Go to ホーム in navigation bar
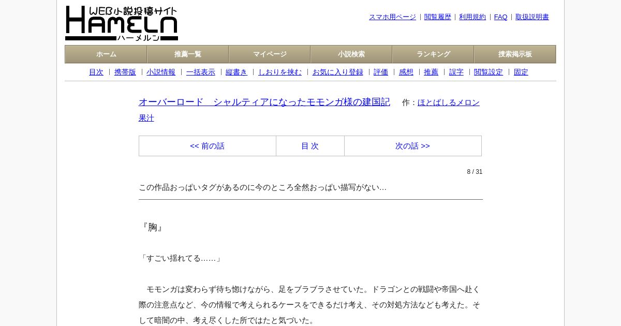The image size is (621, 326). click(x=106, y=54)
